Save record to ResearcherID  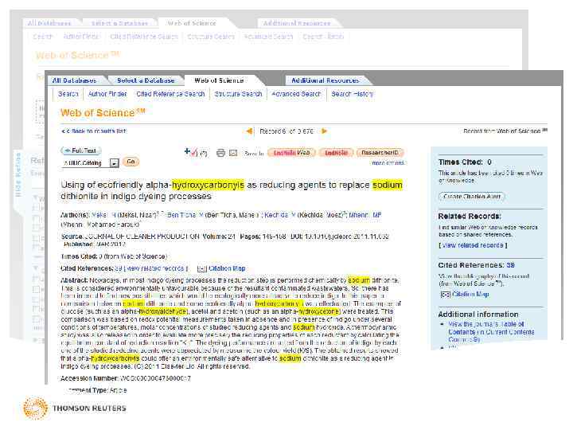[x=380, y=153]
